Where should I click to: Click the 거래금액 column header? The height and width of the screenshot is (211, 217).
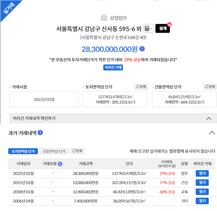tap(85, 164)
